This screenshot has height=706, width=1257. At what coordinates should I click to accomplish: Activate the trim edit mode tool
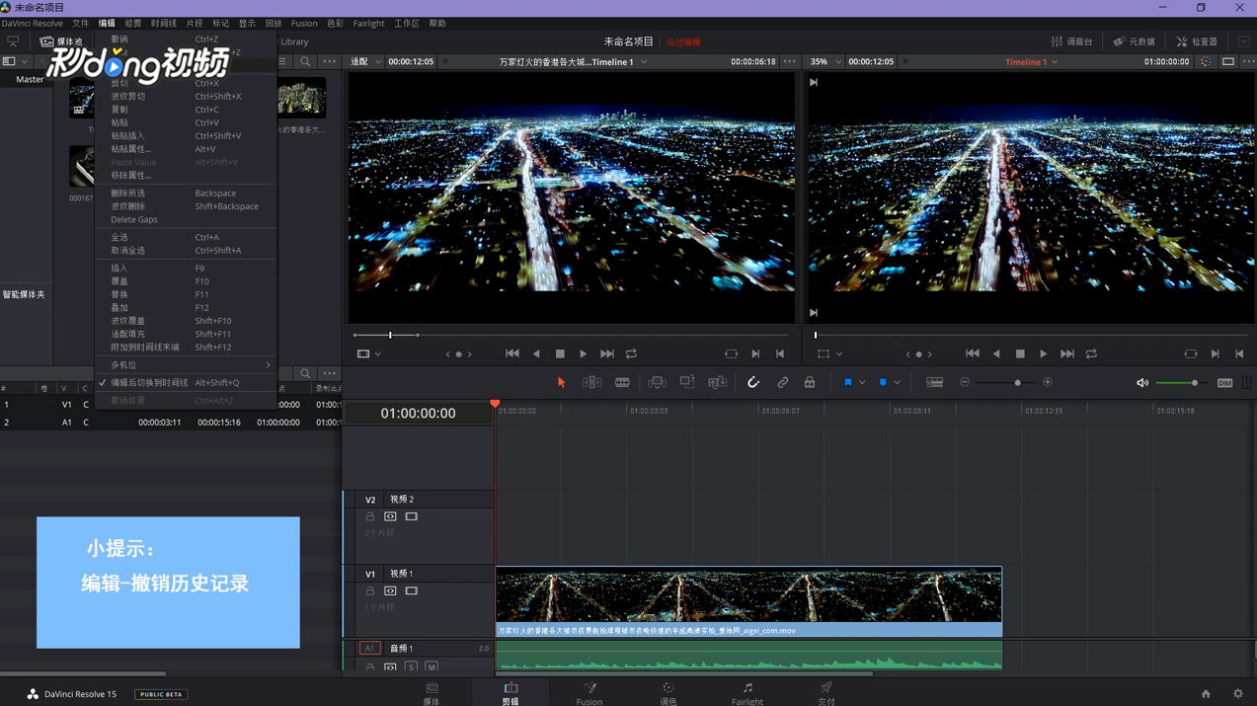[591, 382]
